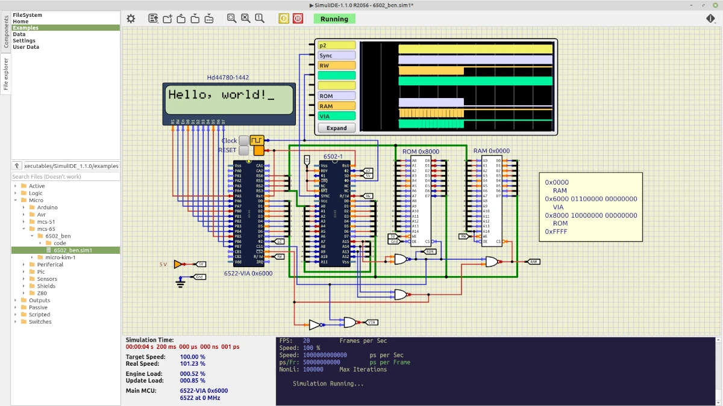
Task: Open the settings gear in toolbar
Action: click(x=131, y=19)
